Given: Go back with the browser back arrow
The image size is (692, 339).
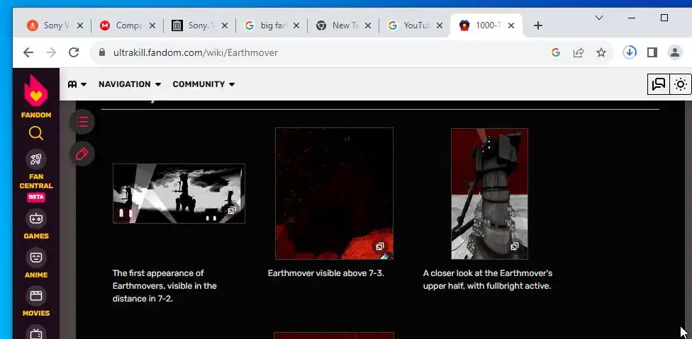Looking at the screenshot, I should pyautogui.click(x=28, y=53).
